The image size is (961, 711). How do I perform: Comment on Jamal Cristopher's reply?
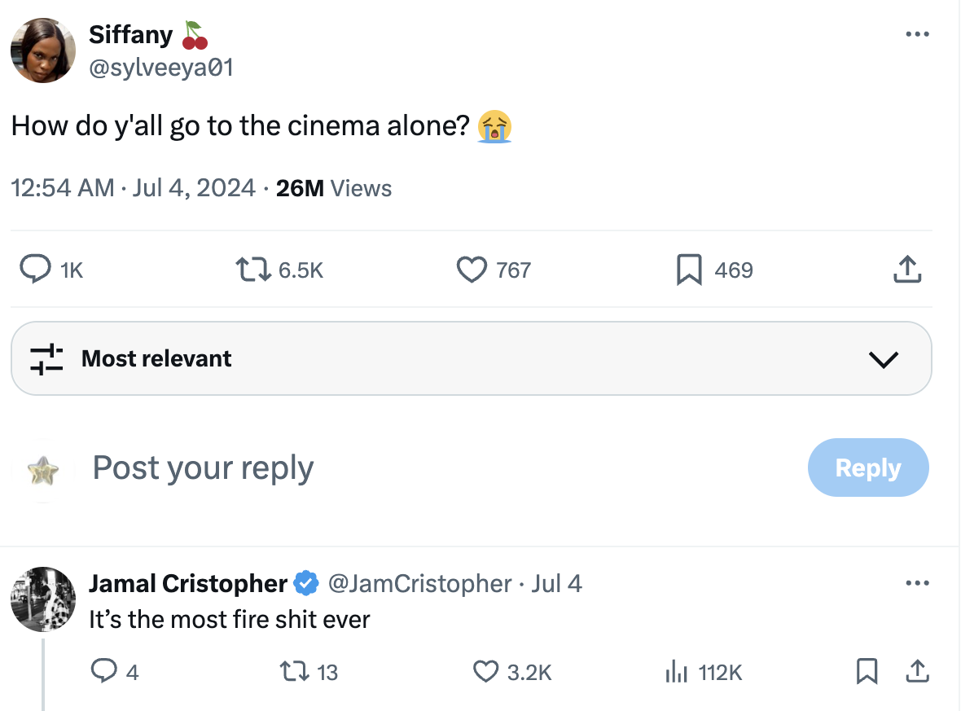click(x=103, y=672)
